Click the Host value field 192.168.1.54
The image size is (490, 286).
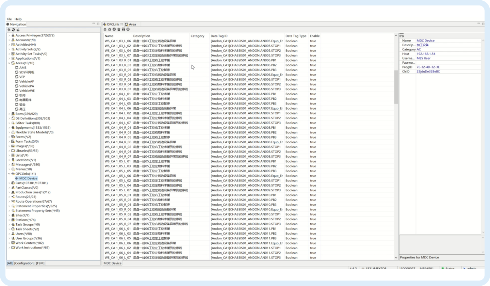pos(426,54)
